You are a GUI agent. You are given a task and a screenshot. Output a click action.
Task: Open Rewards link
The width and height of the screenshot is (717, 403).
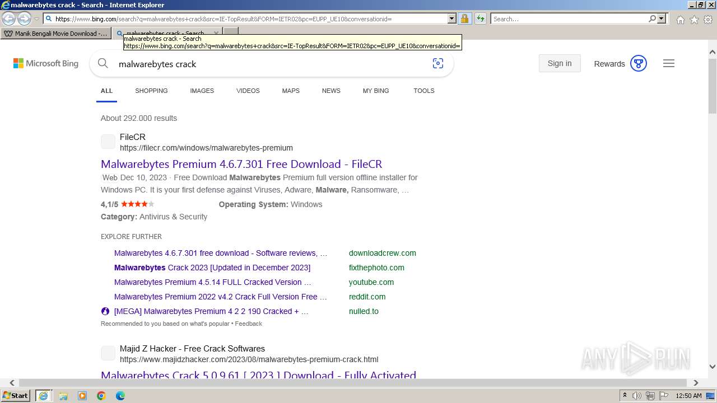pyautogui.click(x=609, y=64)
